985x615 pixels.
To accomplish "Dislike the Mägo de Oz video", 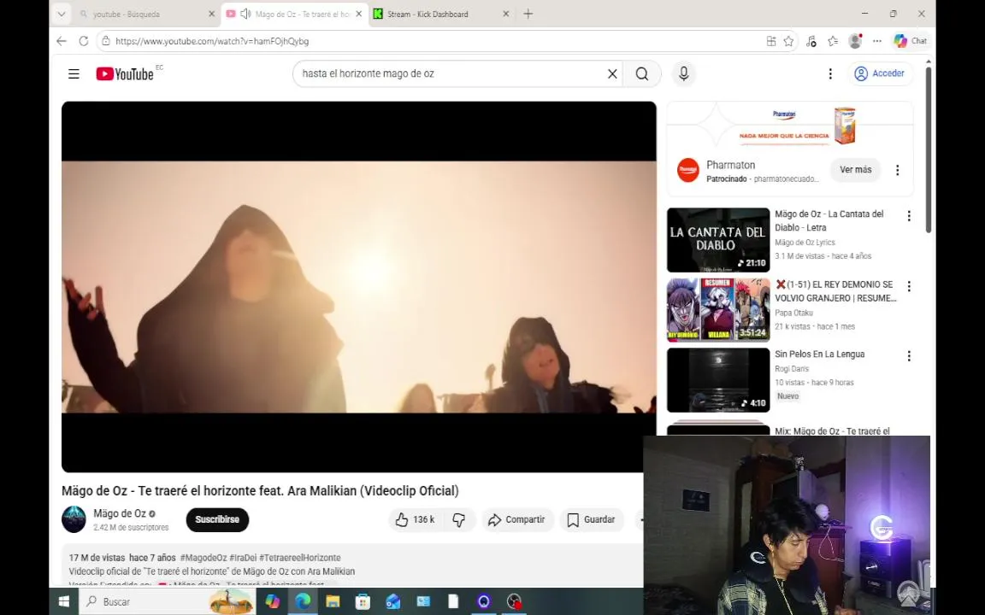I will 459,519.
